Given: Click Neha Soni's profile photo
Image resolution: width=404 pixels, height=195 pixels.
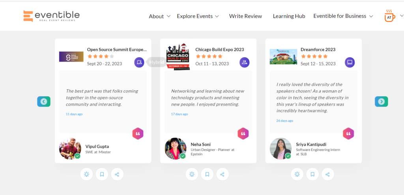Looking at the screenshot, I should 176,149.
